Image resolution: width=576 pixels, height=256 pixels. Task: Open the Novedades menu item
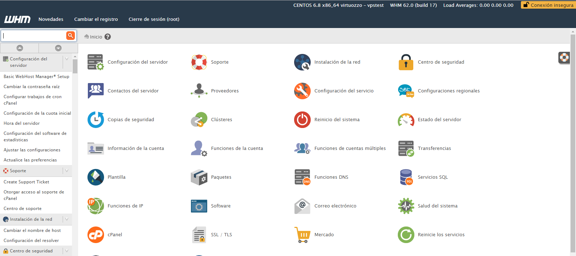point(51,19)
